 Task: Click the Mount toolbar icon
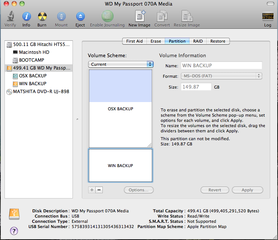click(61, 16)
